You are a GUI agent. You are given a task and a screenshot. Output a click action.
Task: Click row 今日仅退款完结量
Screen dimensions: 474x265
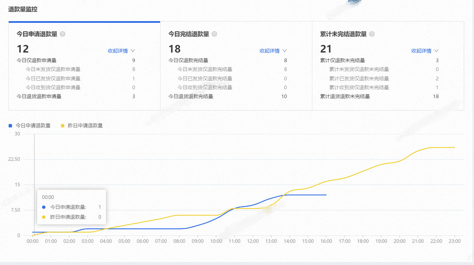[228, 60]
